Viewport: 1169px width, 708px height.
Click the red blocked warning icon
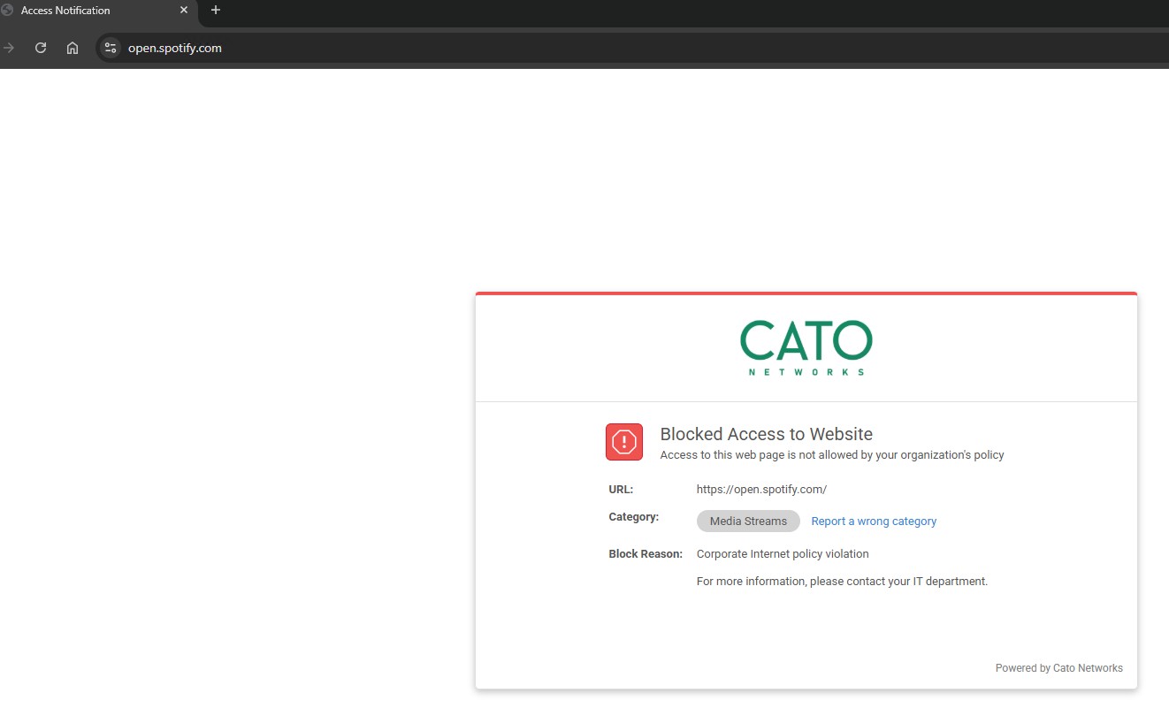[624, 442]
